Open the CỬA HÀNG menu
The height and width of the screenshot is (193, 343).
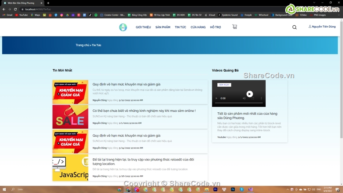tap(198, 27)
